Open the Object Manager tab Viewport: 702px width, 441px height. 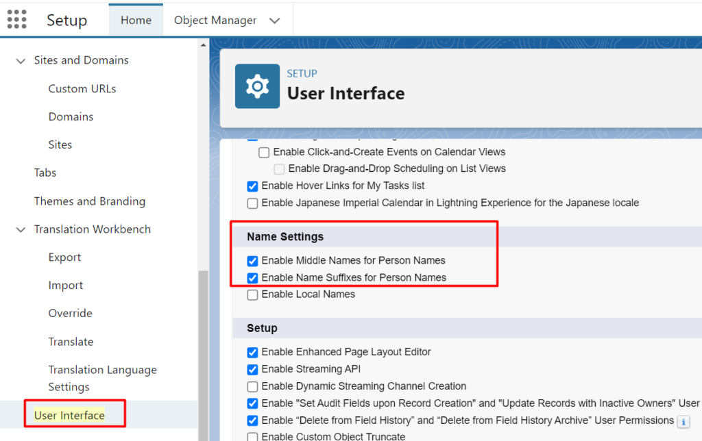pos(215,21)
